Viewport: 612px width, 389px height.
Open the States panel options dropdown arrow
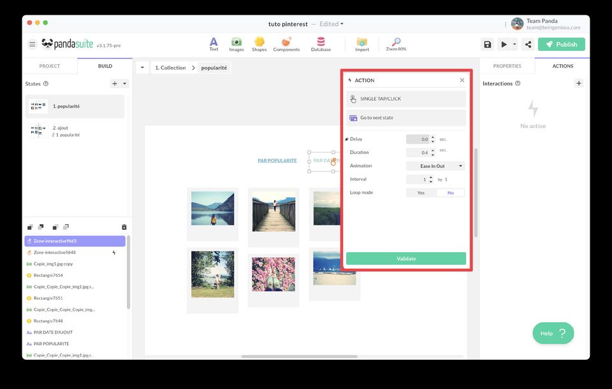[124, 83]
